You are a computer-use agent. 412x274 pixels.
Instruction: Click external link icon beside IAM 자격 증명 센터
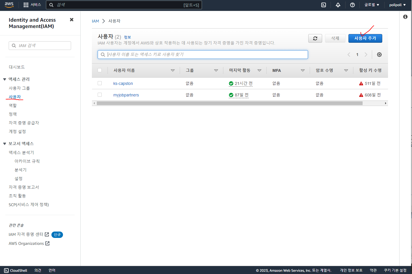pos(47,234)
